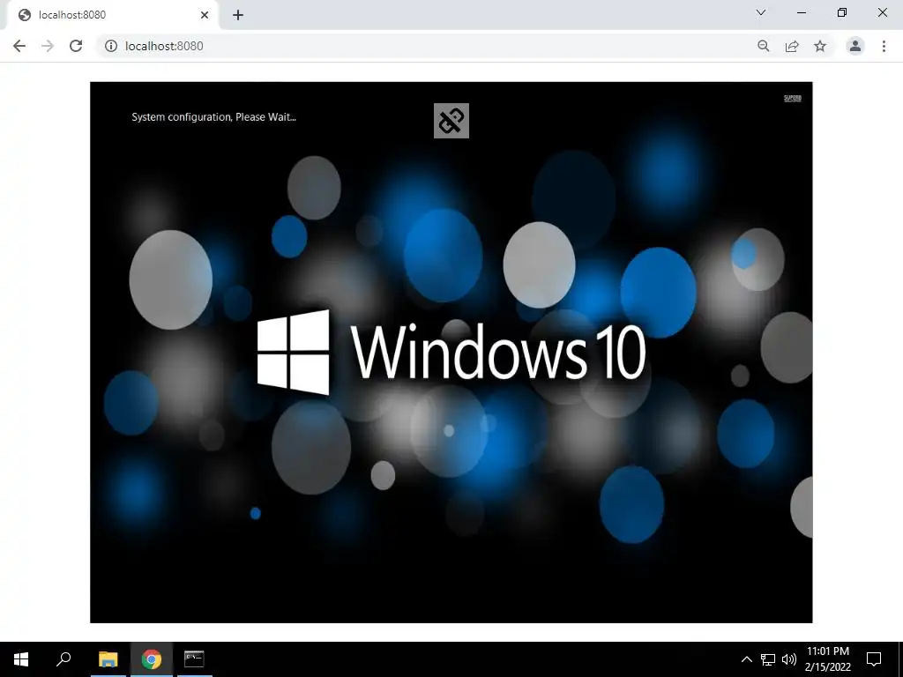
Task: Open the Windows Start menu
Action: point(21,659)
